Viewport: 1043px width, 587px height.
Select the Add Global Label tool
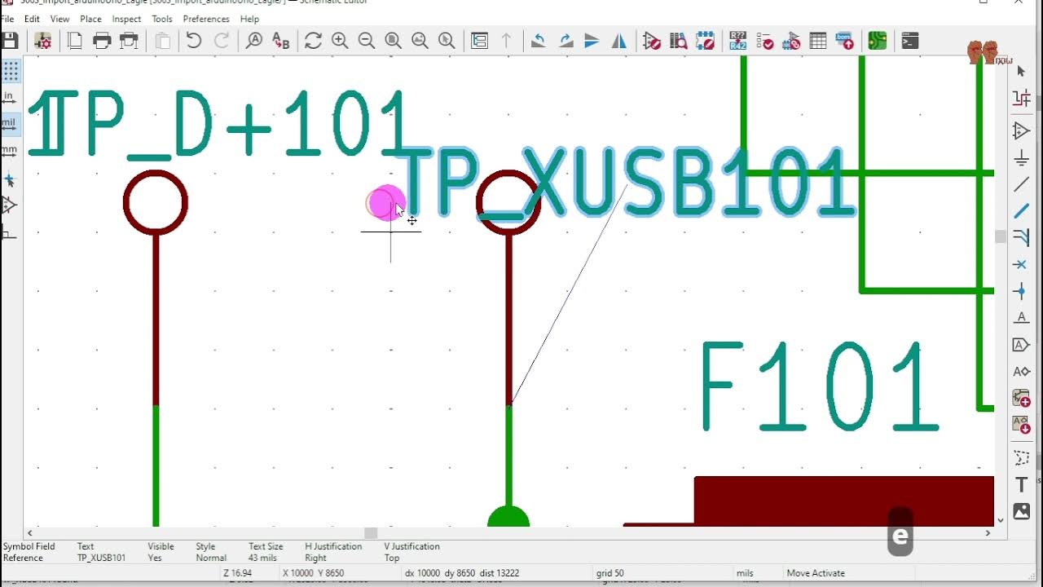pos(1021,345)
